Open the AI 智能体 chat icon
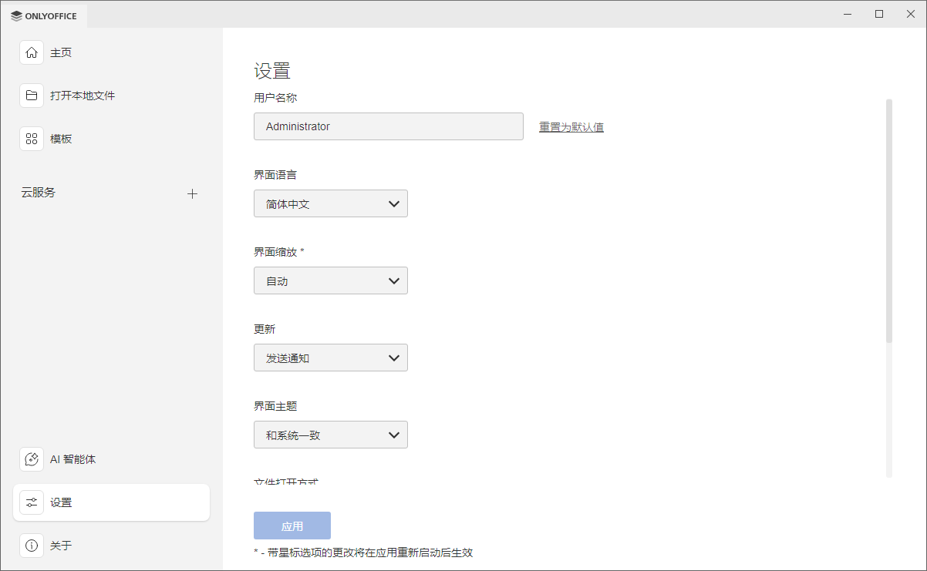The height and width of the screenshot is (571, 927). (x=31, y=458)
